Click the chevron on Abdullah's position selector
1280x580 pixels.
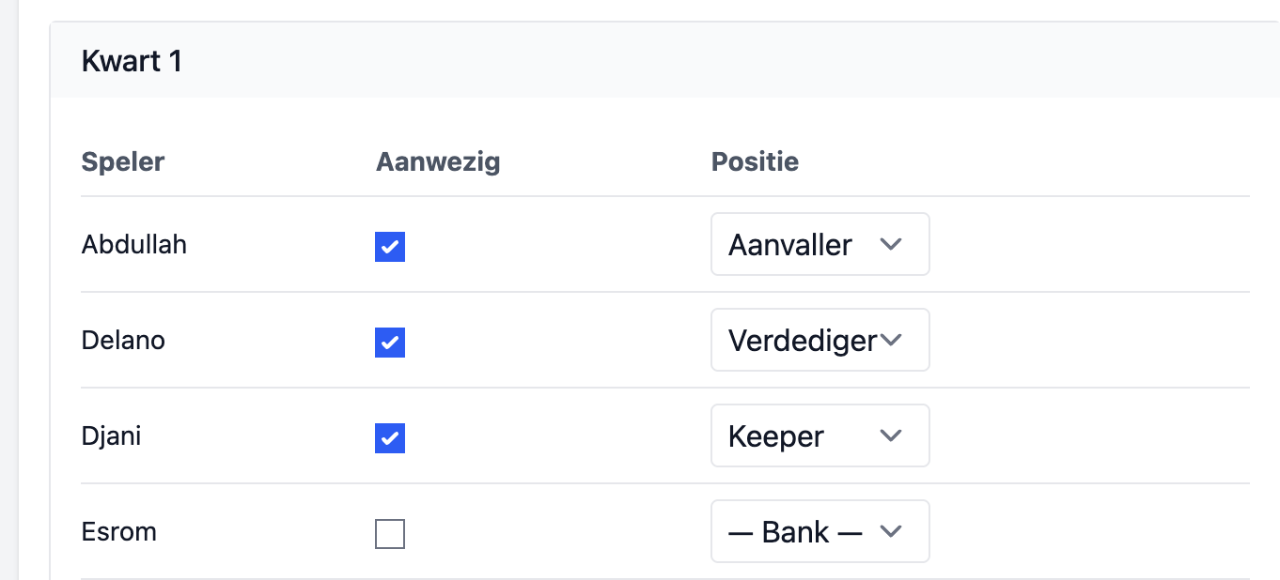pyautogui.click(x=890, y=244)
